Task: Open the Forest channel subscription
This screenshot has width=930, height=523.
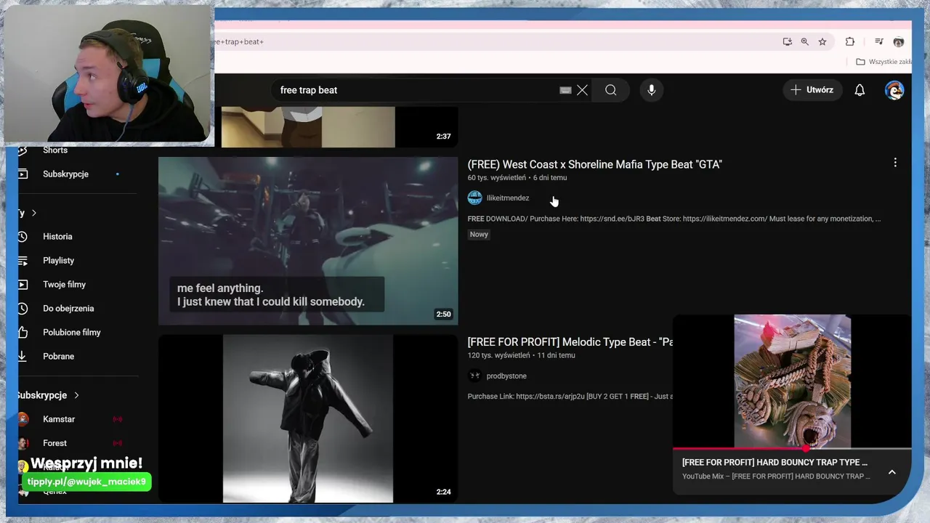Action: click(54, 443)
